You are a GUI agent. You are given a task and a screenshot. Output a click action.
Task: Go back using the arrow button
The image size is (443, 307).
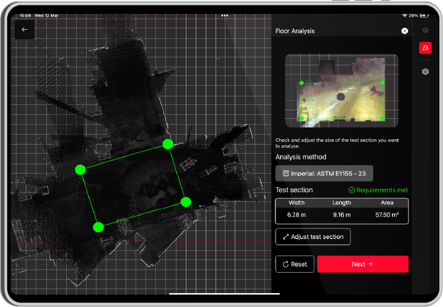(24, 29)
